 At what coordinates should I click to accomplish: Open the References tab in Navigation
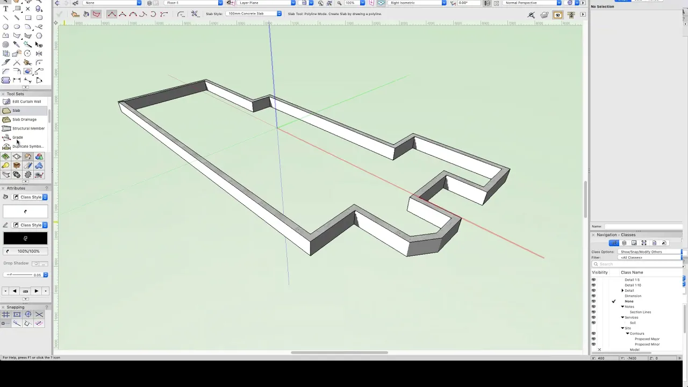(664, 243)
